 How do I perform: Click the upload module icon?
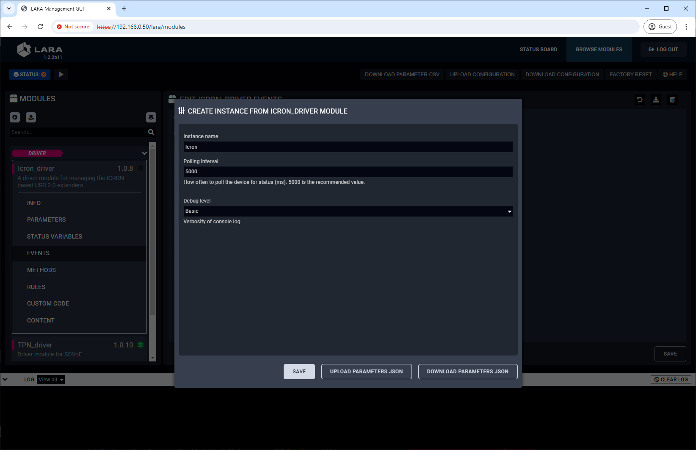click(x=31, y=117)
